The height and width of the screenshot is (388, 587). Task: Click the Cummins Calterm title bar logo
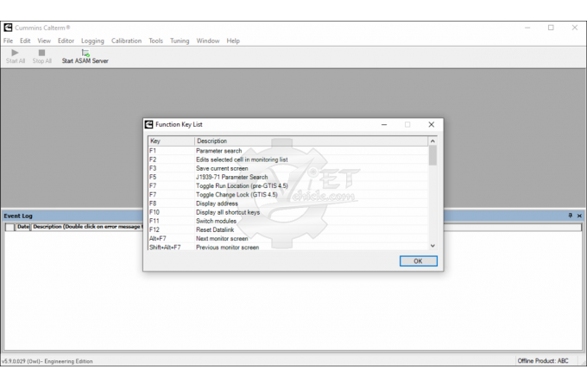8,28
